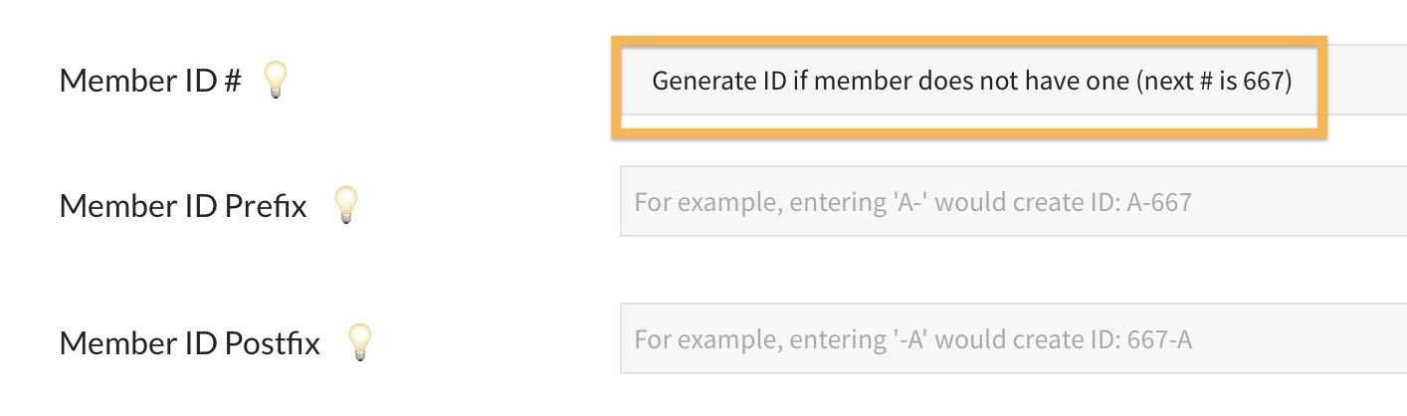Click the "Member ID Prefix" label text
The width and height of the screenshot is (1407, 416).
click(183, 206)
